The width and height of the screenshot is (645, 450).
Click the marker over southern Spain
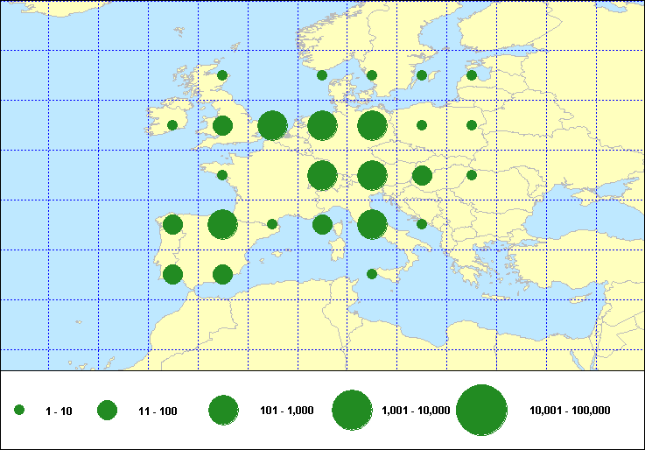[222, 274]
